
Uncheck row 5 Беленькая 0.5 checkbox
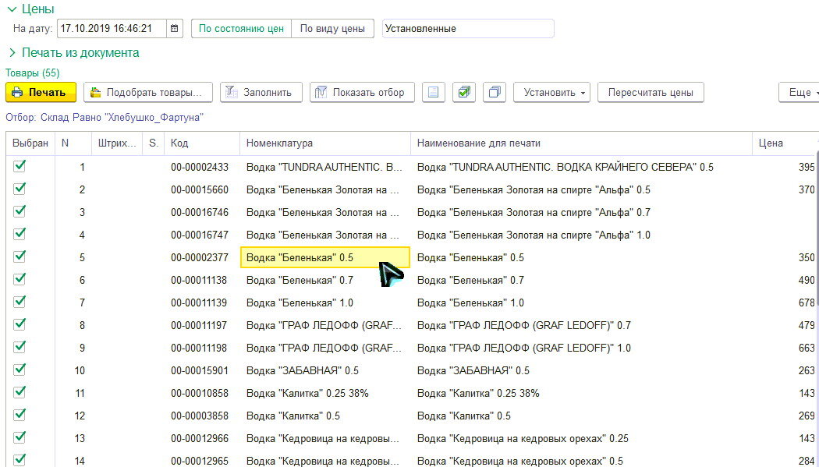[x=19, y=256]
